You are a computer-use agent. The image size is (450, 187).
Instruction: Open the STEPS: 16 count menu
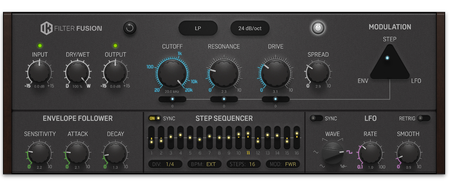243,164
